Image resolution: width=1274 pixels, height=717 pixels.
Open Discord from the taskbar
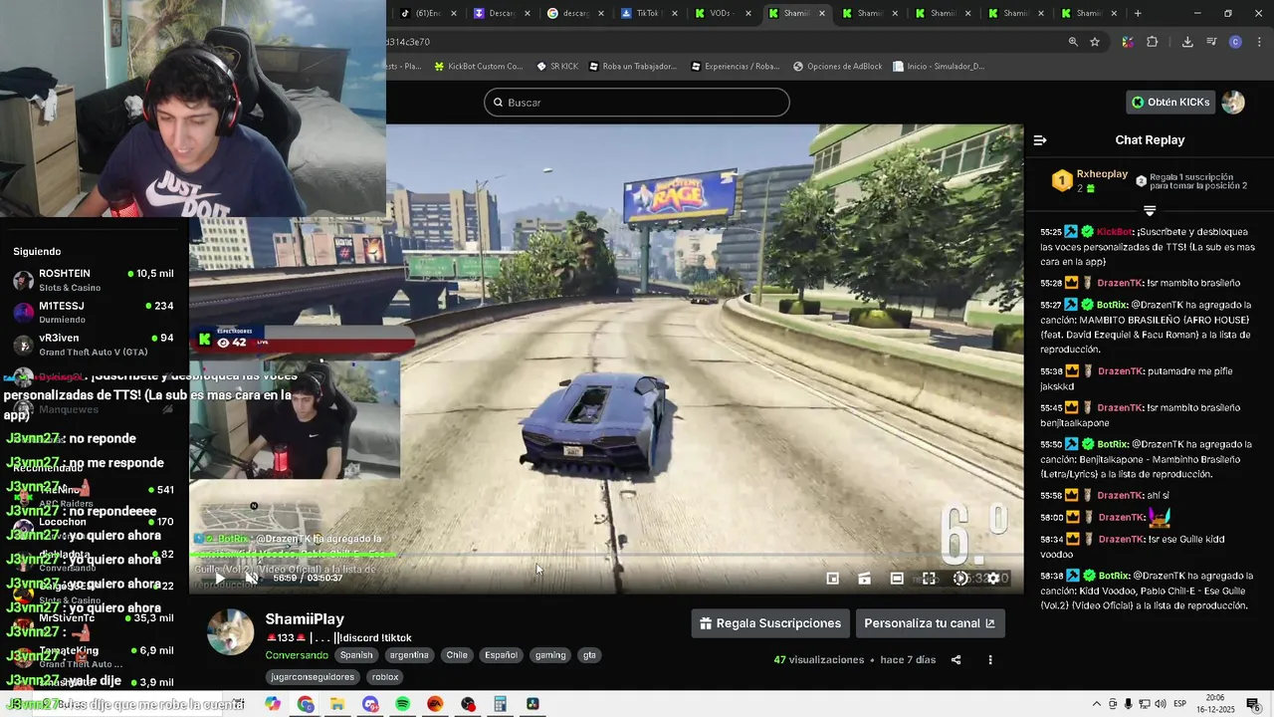point(370,704)
